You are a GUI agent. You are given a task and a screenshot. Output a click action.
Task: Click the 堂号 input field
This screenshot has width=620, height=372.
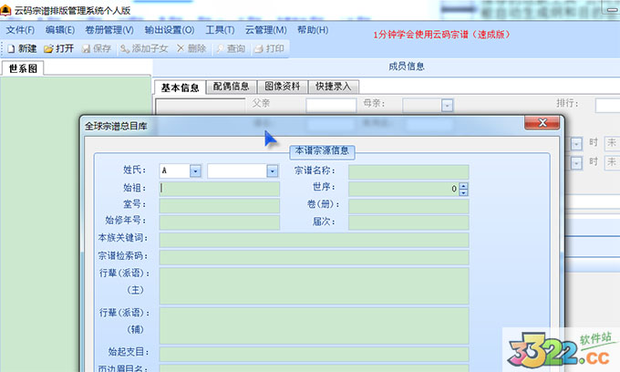point(220,205)
